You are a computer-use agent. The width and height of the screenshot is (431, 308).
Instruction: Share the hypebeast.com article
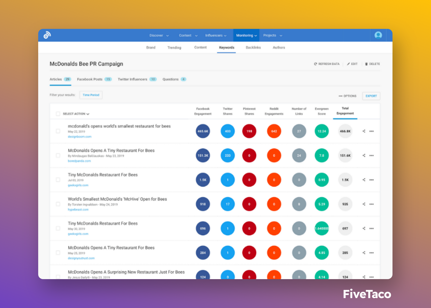coord(364,204)
